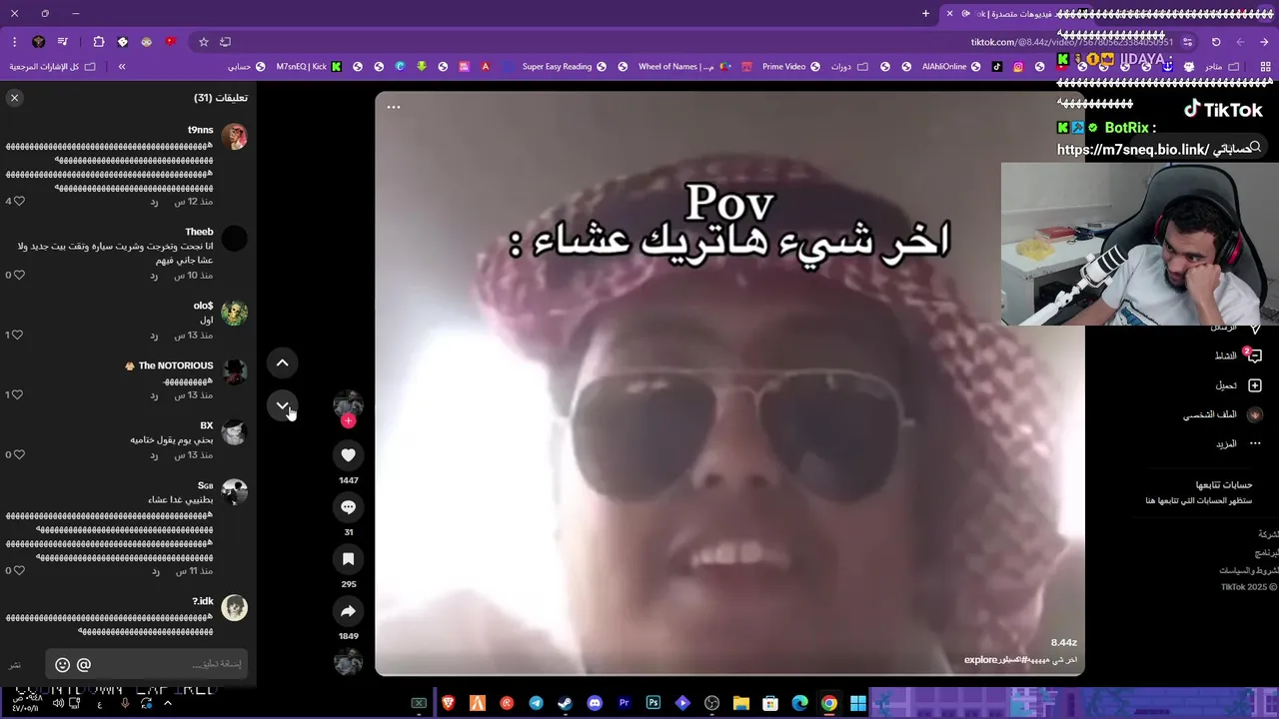Image resolution: width=1279 pixels, height=719 pixels.
Task: Open the TikTok search icon
Action: click(x=1255, y=148)
